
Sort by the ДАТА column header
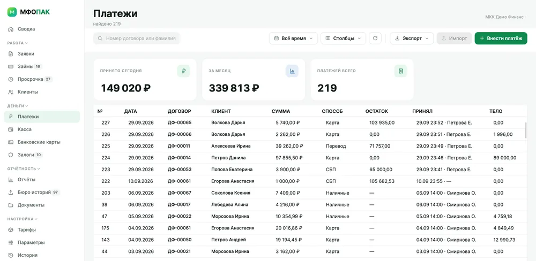coord(131,111)
